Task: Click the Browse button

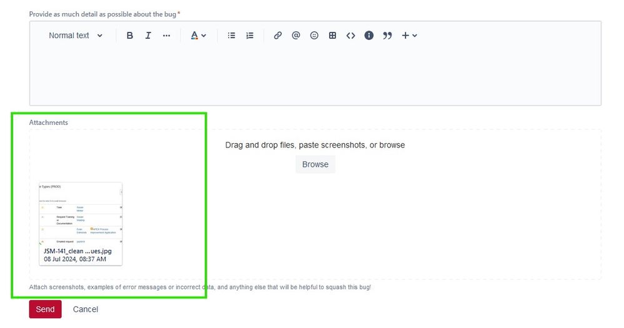Action: tap(315, 164)
